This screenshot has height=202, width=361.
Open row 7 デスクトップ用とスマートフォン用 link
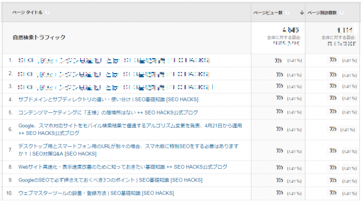click(x=128, y=150)
